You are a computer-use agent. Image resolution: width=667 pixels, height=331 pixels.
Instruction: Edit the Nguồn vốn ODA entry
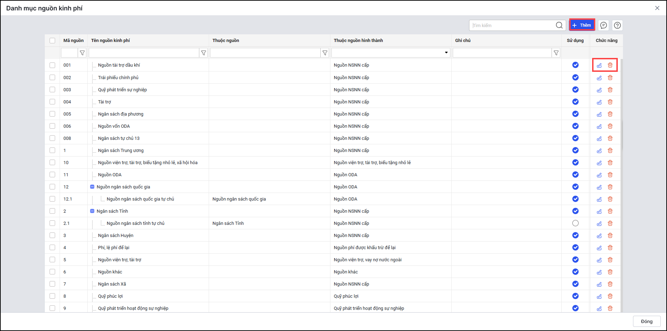pos(599,126)
